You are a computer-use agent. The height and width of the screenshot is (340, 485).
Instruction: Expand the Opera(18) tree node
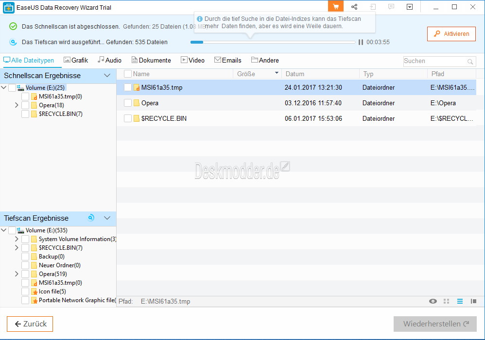click(17, 105)
